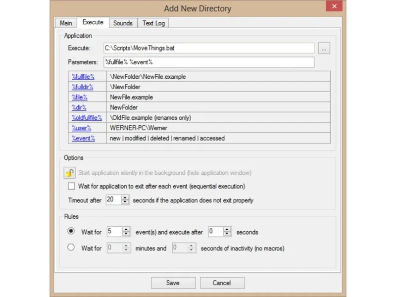396x297 pixels.
Task: Click the unlock padlock icon in Options
Action: [69, 173]
